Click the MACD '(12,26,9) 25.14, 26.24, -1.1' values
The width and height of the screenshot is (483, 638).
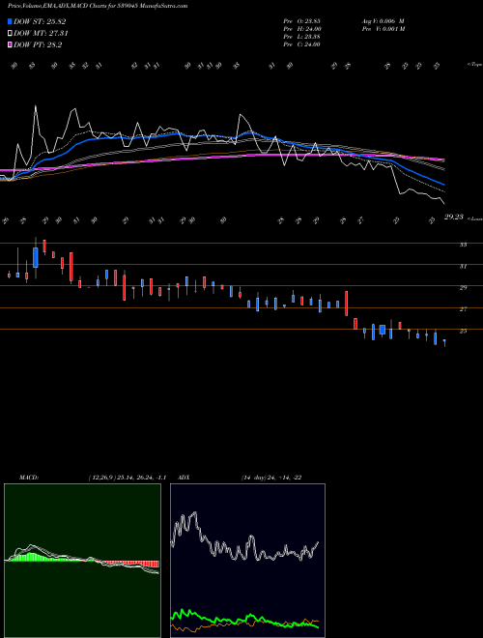coord(127,478)
